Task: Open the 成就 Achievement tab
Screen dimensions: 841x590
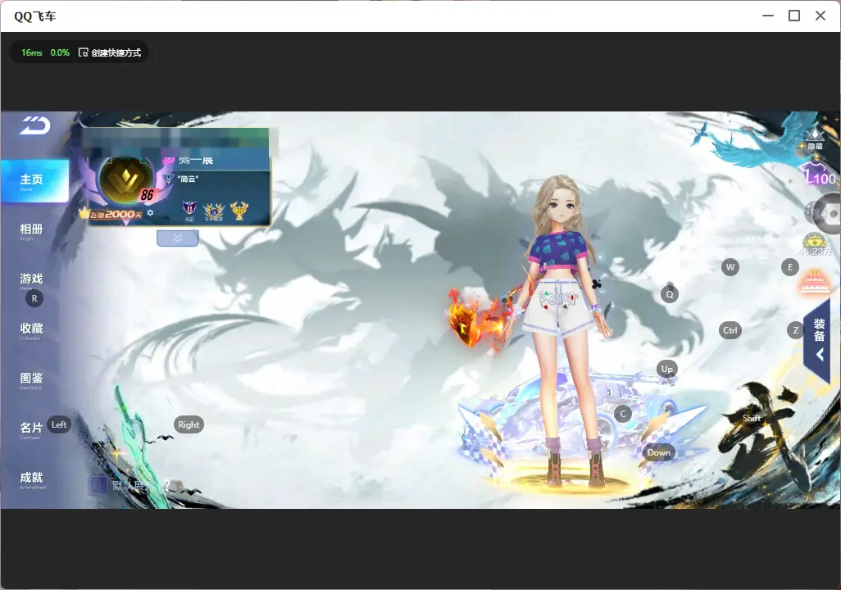Action: tap(32, 479)
